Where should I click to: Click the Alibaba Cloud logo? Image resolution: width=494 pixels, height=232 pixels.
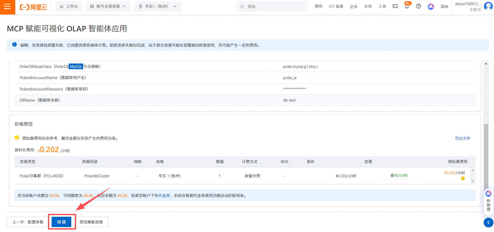coord(33,7)
